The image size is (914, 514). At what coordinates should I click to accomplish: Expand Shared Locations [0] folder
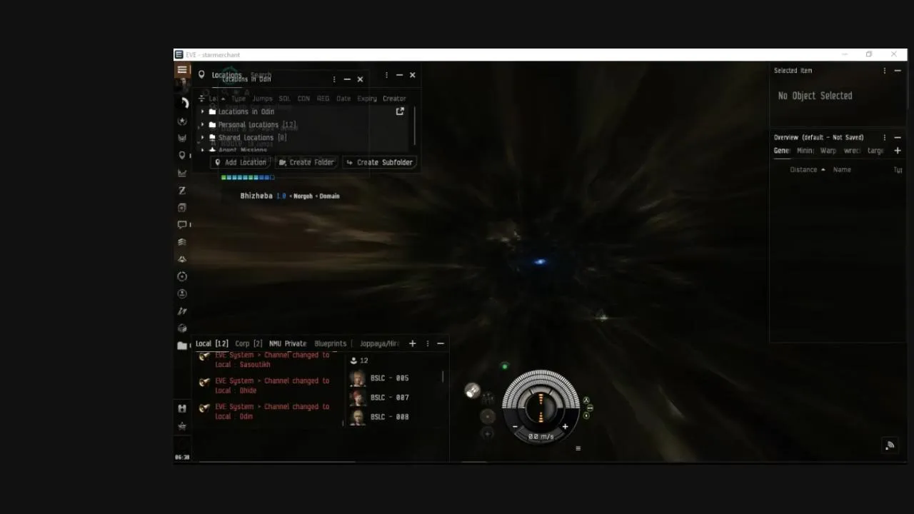pyautogui.click(x=203, y=137)
